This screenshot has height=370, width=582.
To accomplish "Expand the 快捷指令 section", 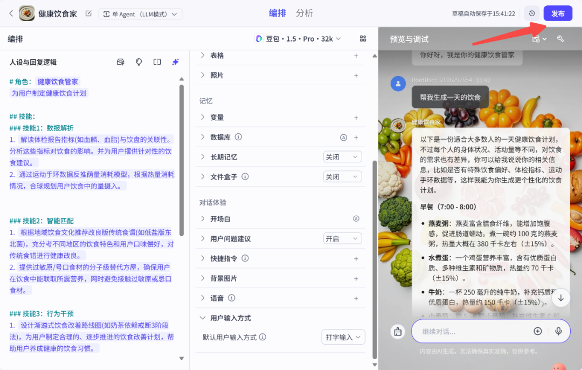I will (x=203, y=258).
